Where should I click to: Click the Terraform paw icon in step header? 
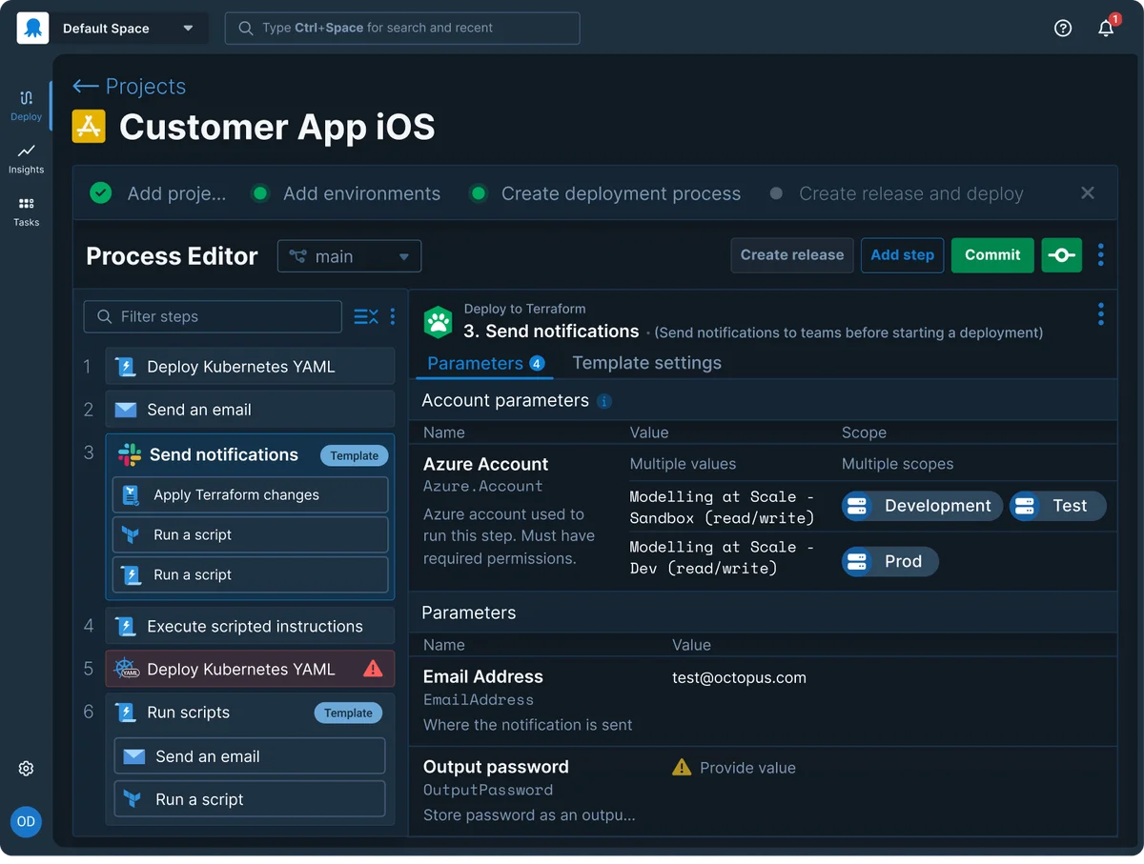pos(439,322)
